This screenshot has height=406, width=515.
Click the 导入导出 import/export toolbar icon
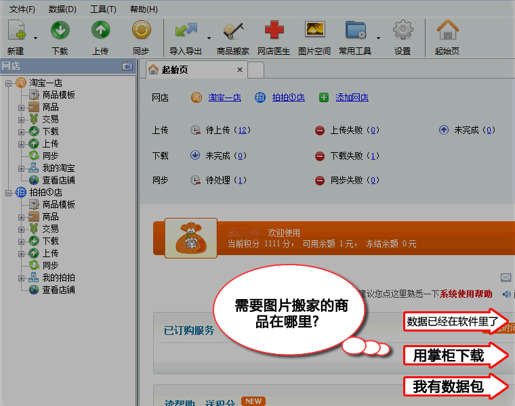186,30
